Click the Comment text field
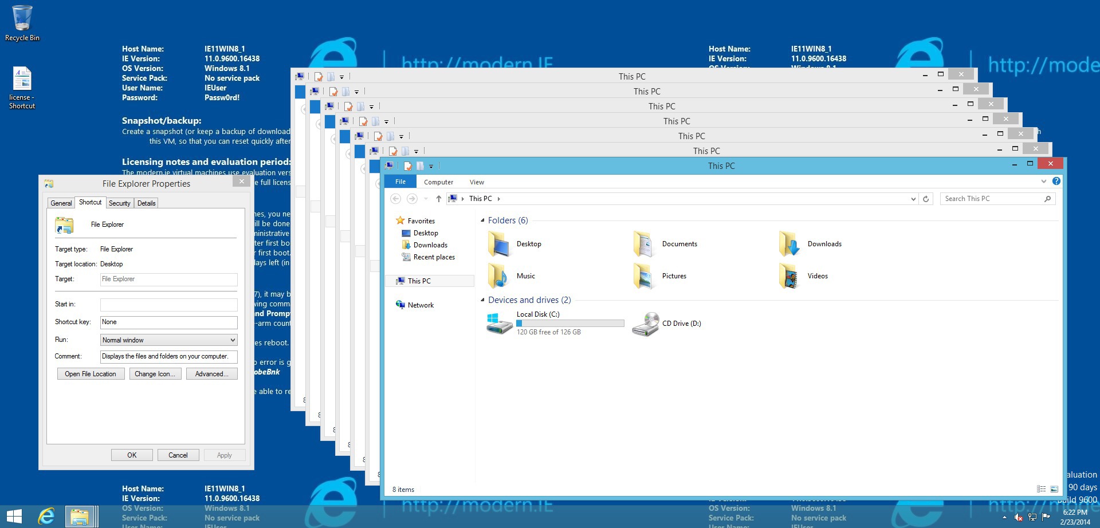 [x=169, y=357]
